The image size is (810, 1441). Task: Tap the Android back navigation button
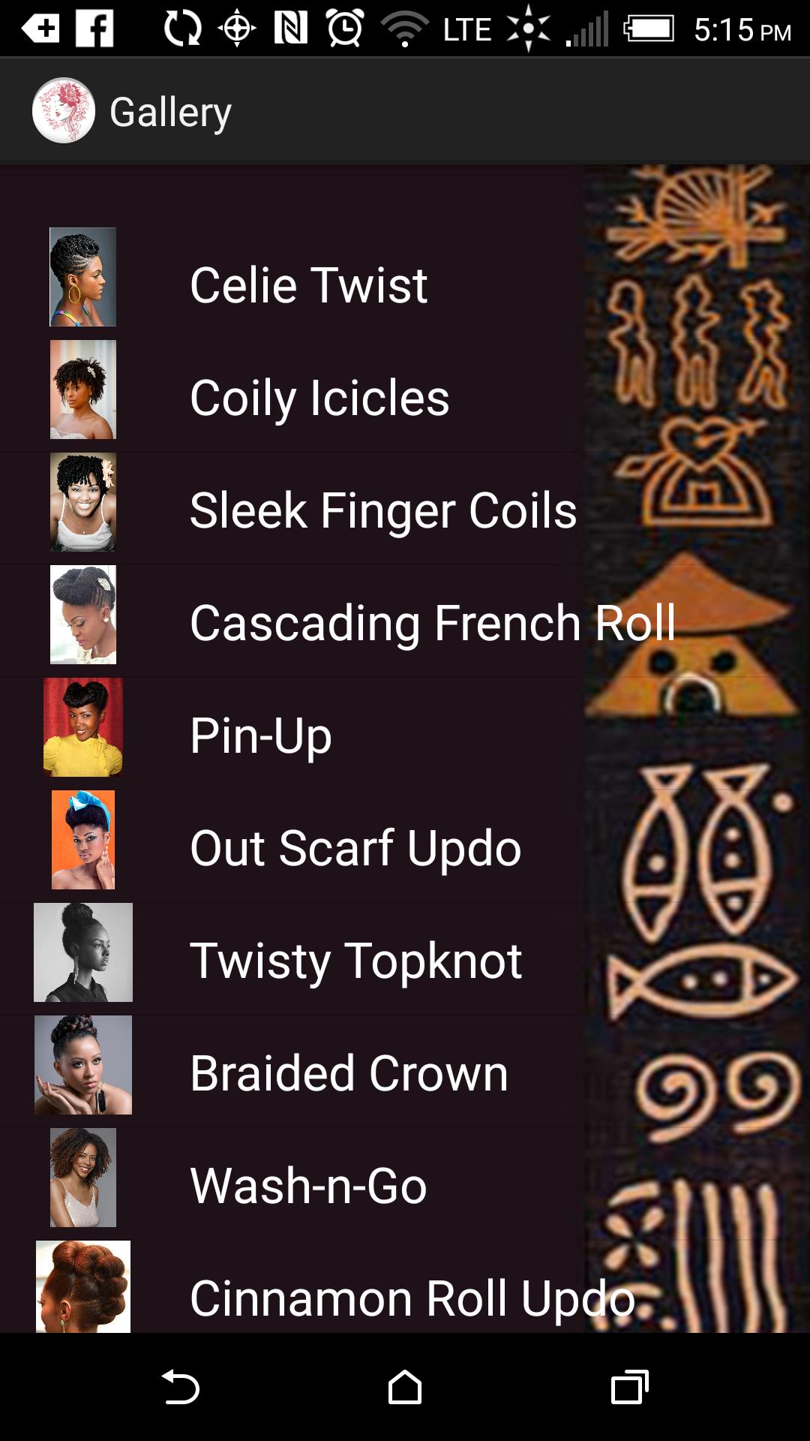point(180,1387)
